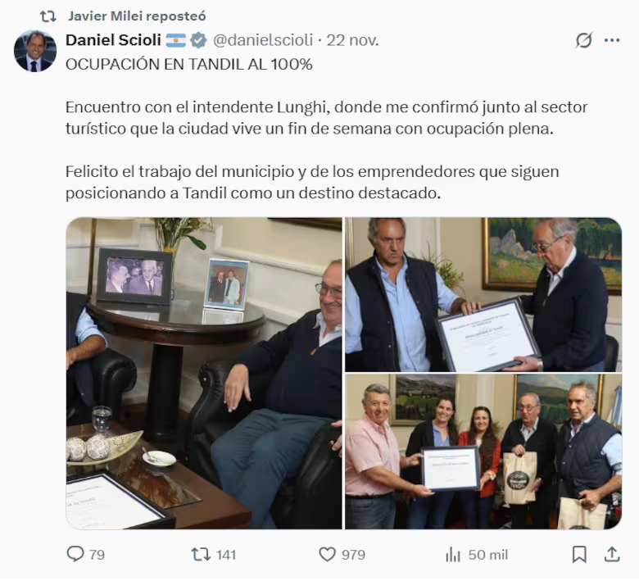This screenshot has height=581, width=639.
Task: Click the blue verified badge
Action: coord(198,40)
